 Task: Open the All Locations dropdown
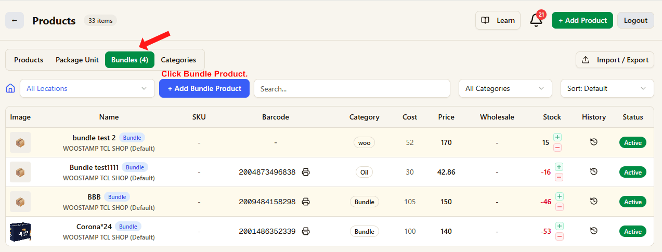pyautogui.click(x=87, y=88)
